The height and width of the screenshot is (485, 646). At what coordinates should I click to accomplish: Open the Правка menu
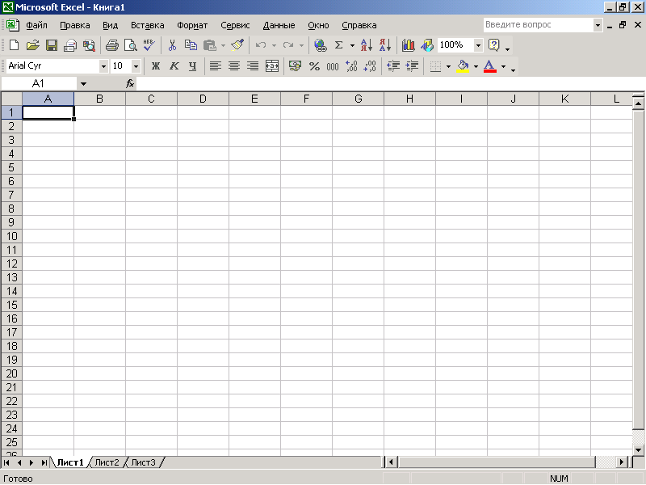tap(75, 25)
